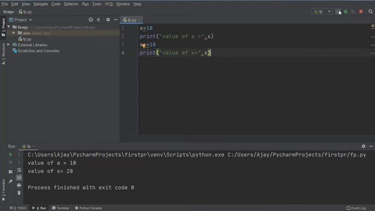375x211 pixels.
Task: Open the fp run configuration dropdown
Action: [x=322, y=12]
